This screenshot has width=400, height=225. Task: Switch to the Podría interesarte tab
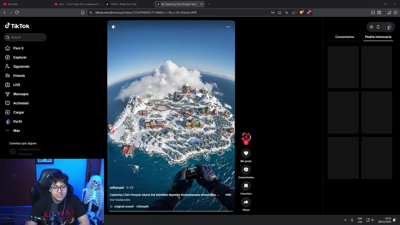pyautogui.click(x=378, y=37)
